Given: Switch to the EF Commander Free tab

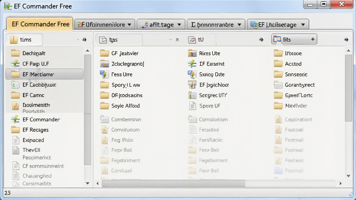Looking at the screenshot, I should coord(40,24).
